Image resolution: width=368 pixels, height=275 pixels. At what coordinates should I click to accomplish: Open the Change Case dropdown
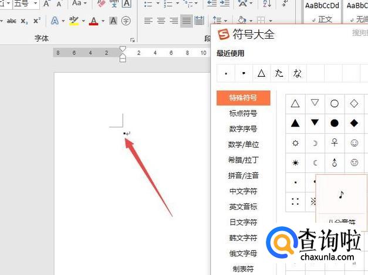click(79, 4)
